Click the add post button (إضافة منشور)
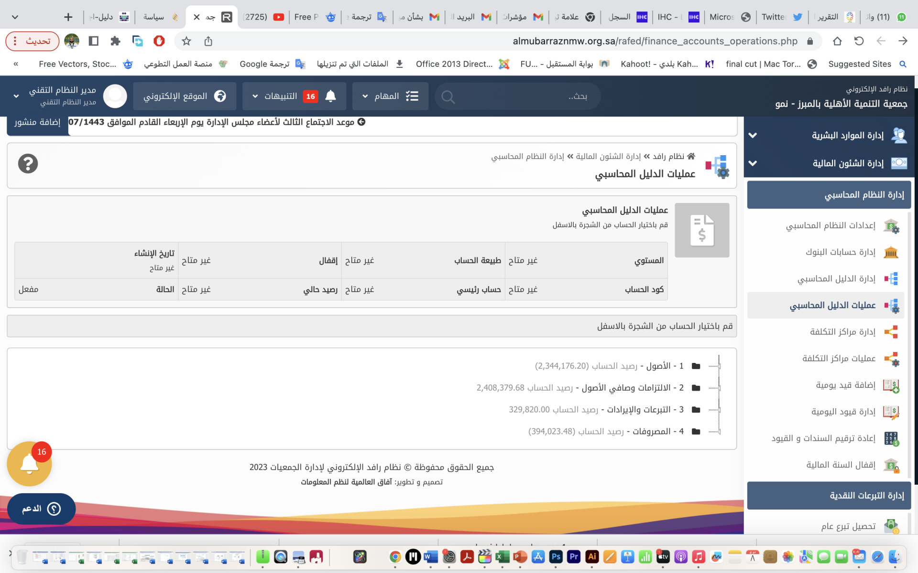Screen dimensions: 918x573 [x=38, y=122]
